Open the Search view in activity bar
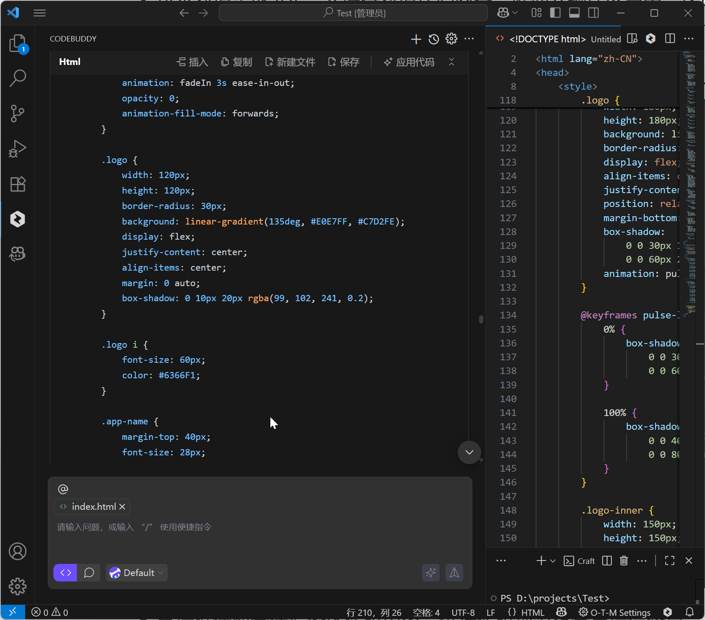 coord(18,78)
